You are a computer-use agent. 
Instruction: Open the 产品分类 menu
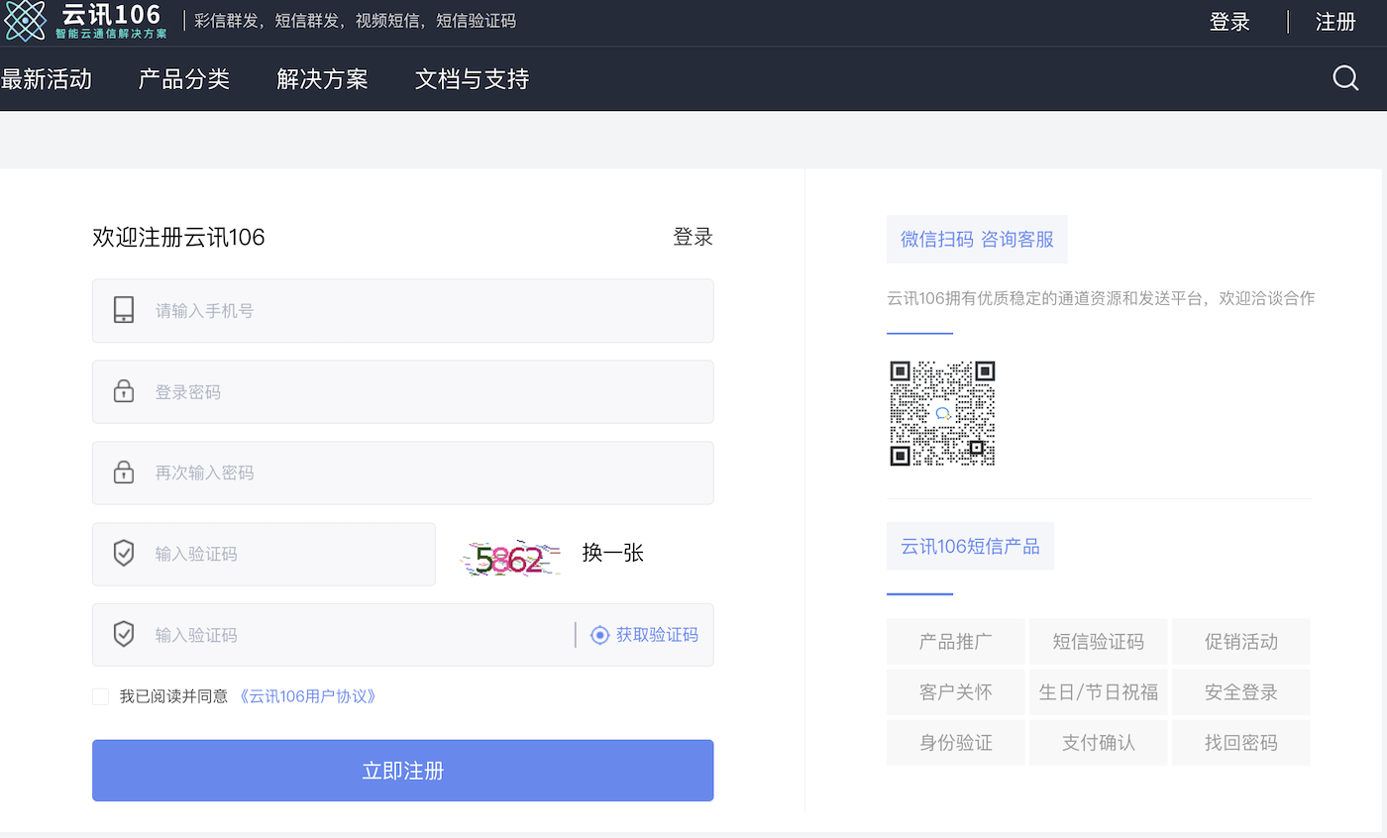tap(184, 79)
